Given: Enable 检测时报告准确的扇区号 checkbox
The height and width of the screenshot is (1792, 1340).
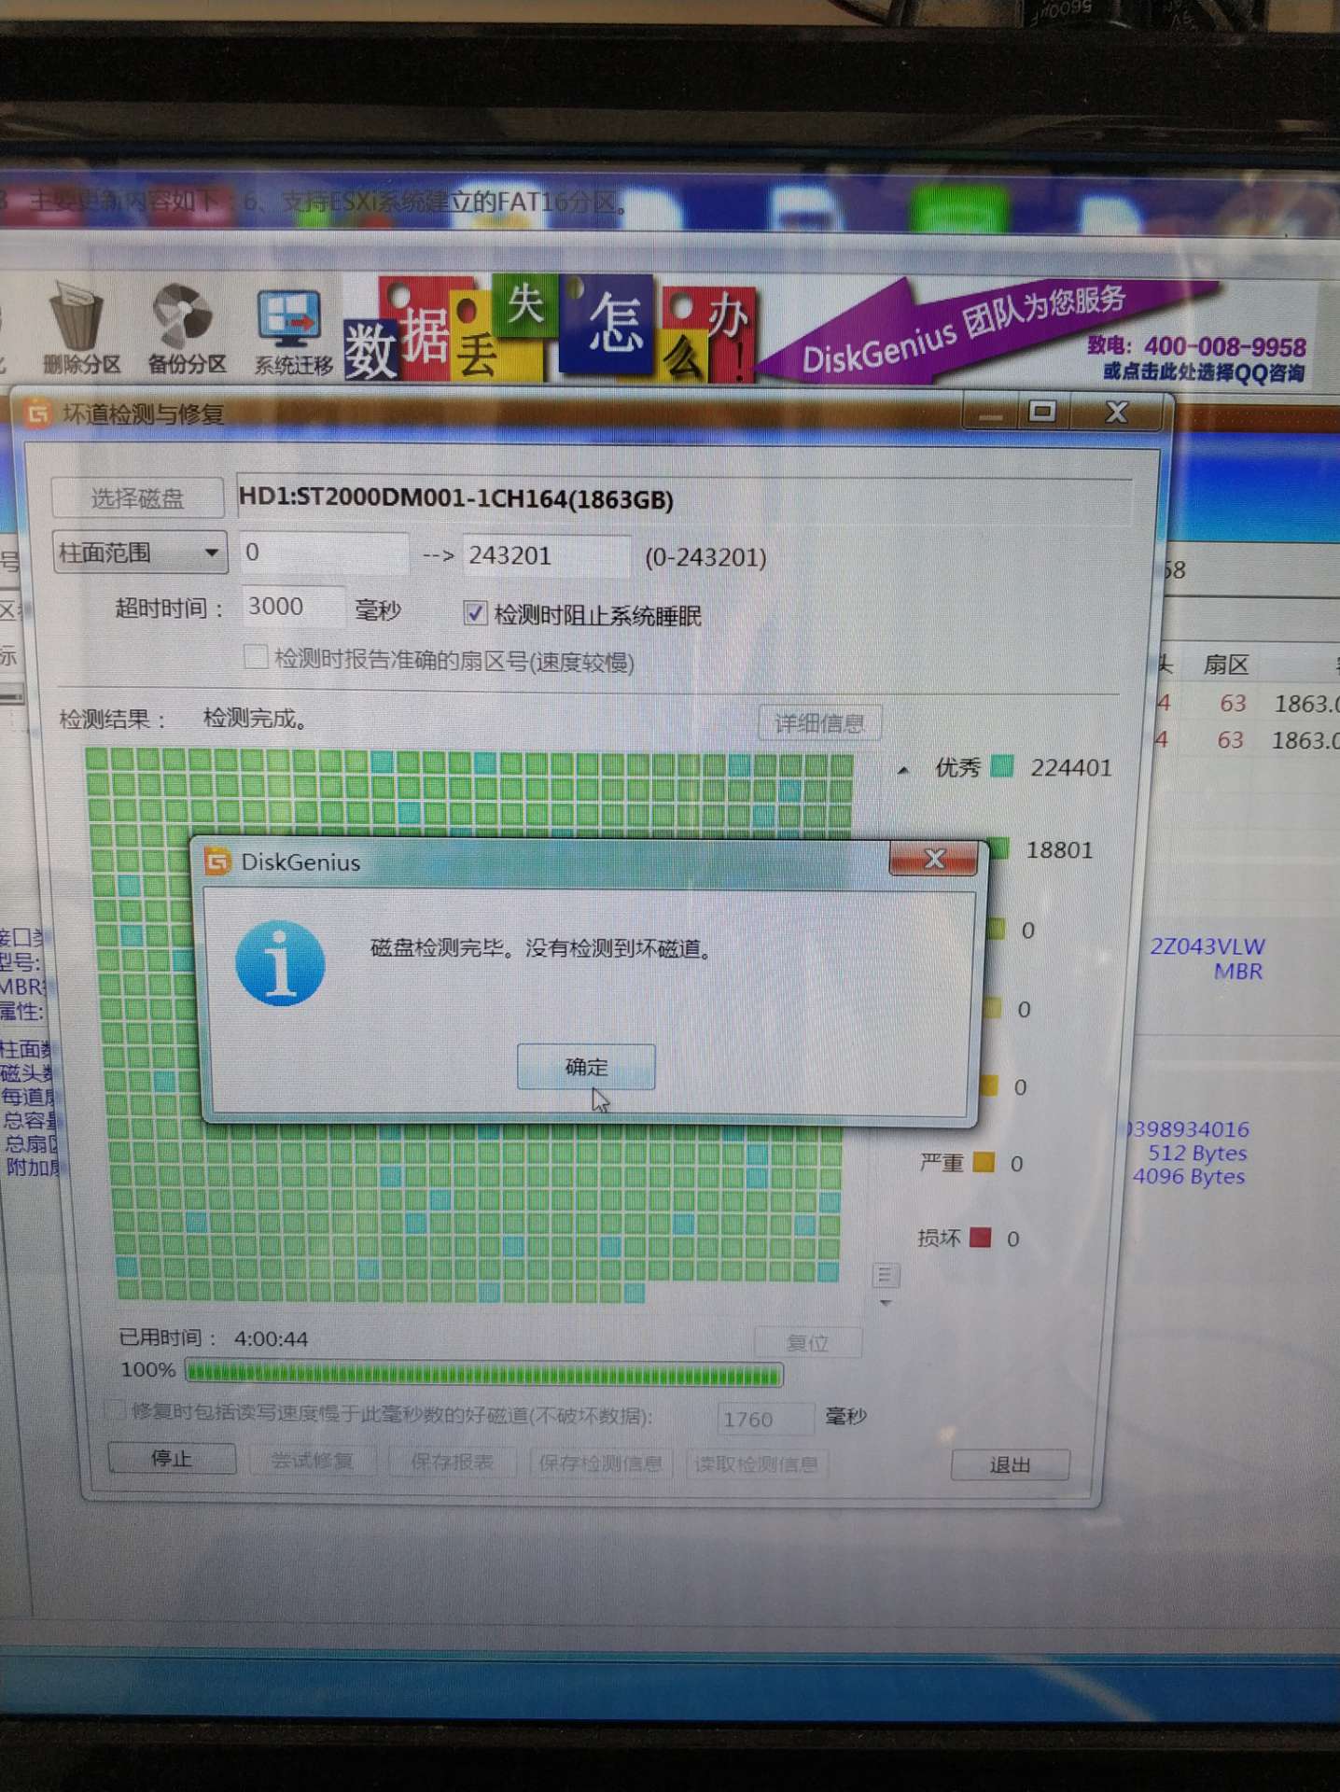Looking at the screenshot, I should (x=255, y=657).
